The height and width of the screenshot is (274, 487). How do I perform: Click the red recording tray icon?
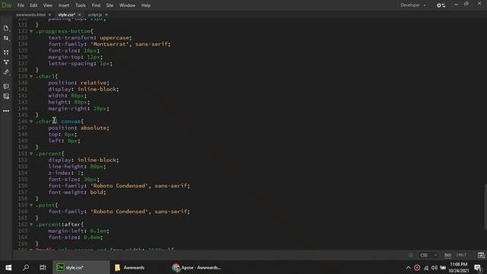pyautogui.click(x=417, y=268)
